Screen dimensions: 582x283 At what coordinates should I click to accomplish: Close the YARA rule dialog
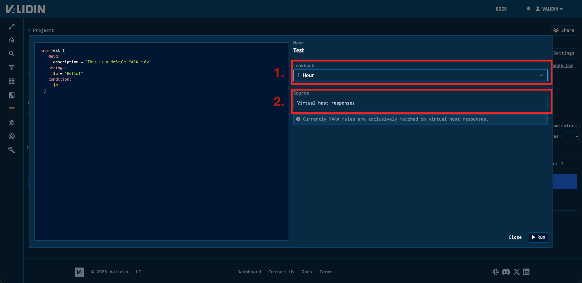pyautogui.click(x=515, y=237)
